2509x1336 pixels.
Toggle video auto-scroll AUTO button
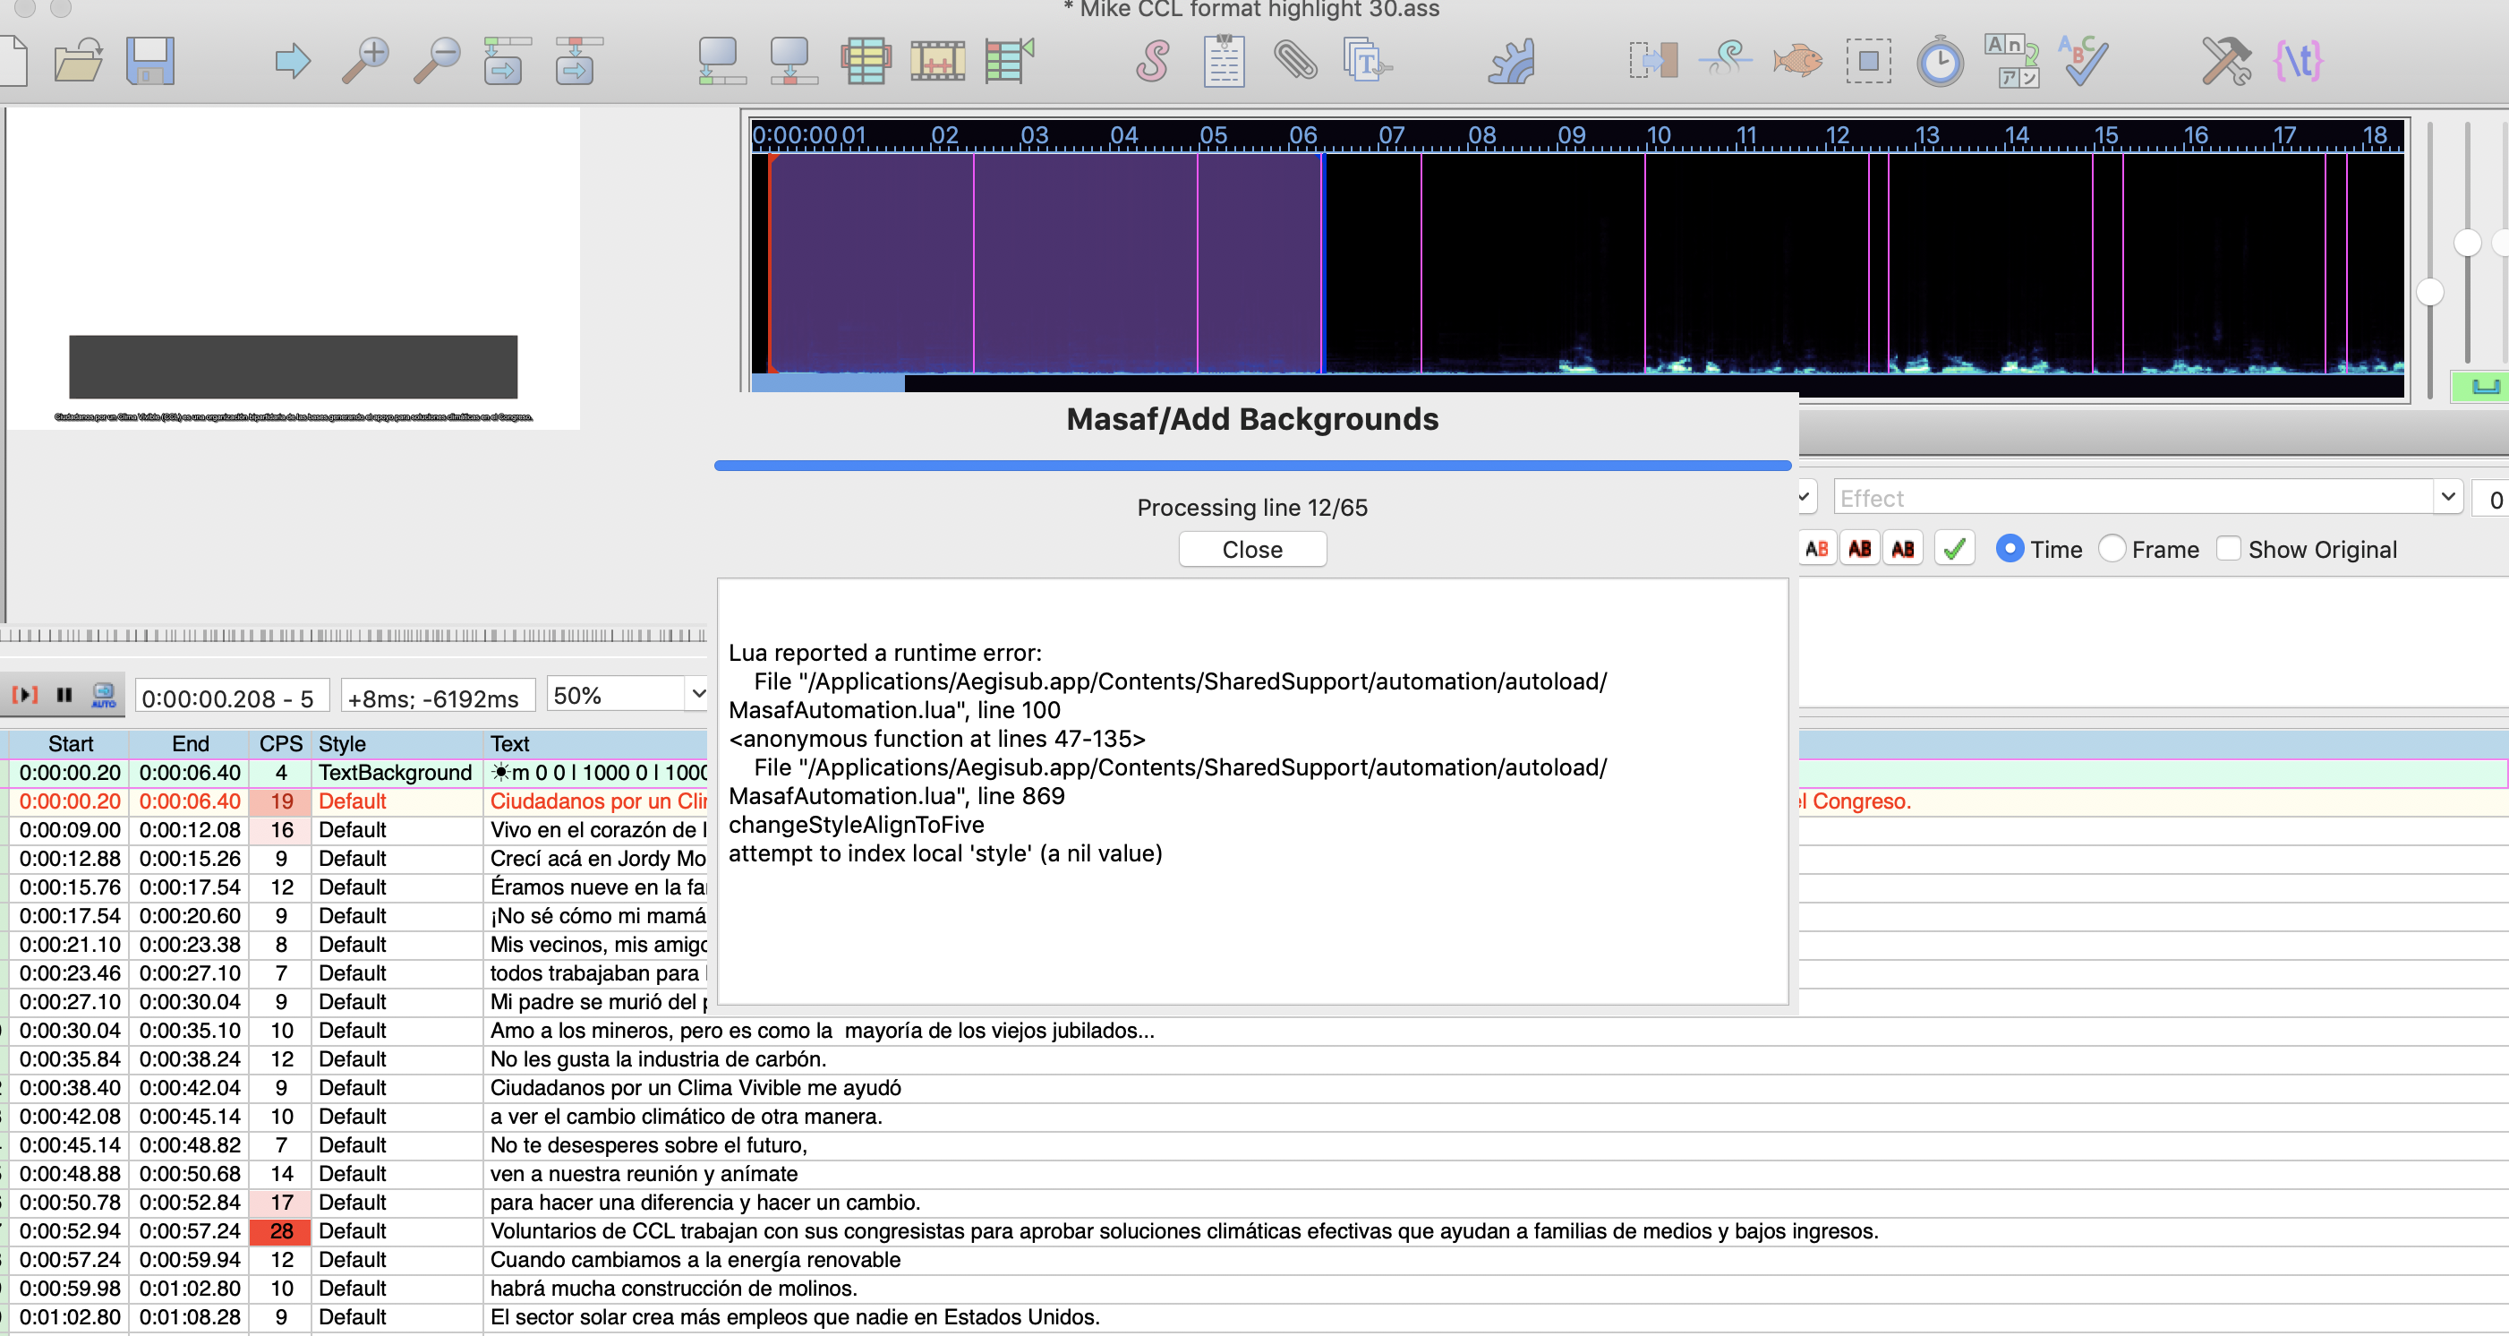103,695
